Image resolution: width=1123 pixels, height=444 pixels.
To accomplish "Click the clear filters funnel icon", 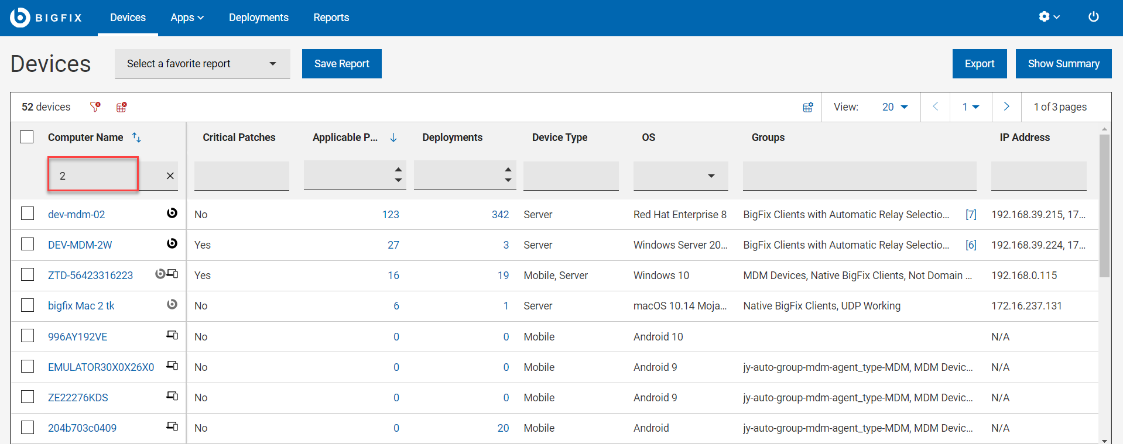I will 95,107.
